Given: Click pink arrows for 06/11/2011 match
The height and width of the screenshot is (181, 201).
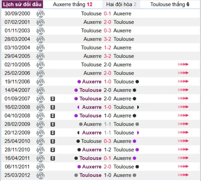Looking at the screenshot, I should (x=183, y=166).
